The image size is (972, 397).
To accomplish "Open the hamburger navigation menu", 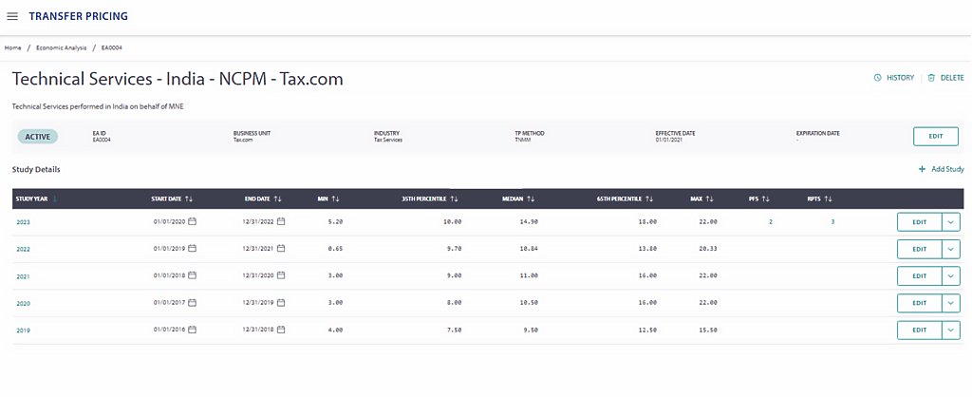I will point(12,16).
